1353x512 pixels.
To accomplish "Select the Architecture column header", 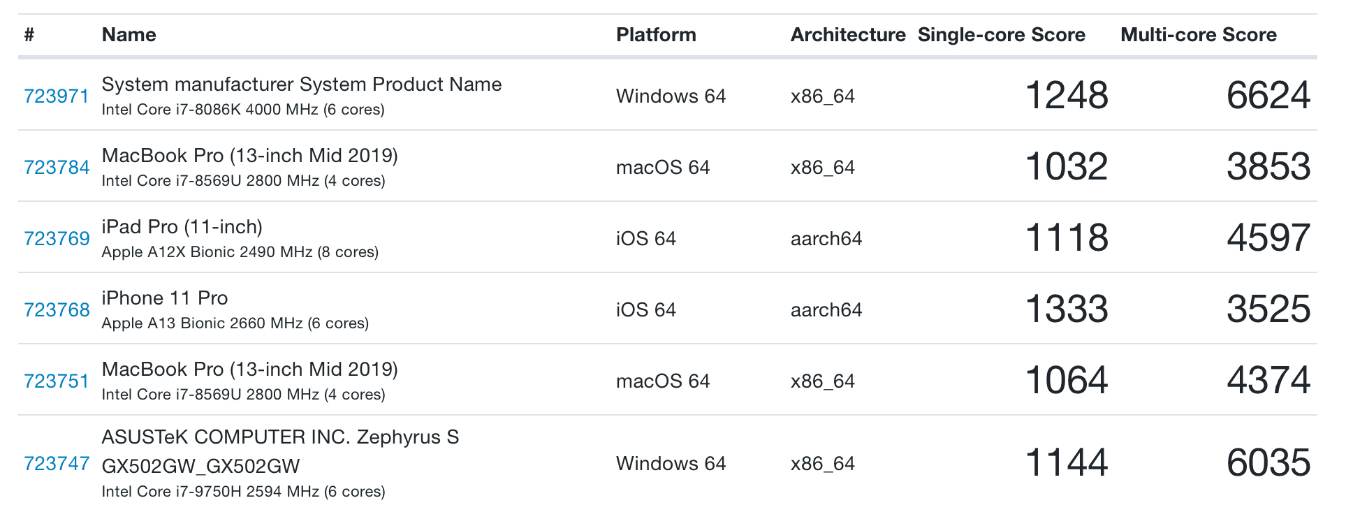I will [847, 35].
